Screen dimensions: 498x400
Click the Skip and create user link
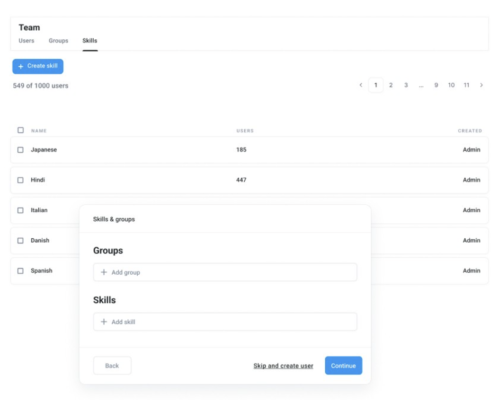283,365
